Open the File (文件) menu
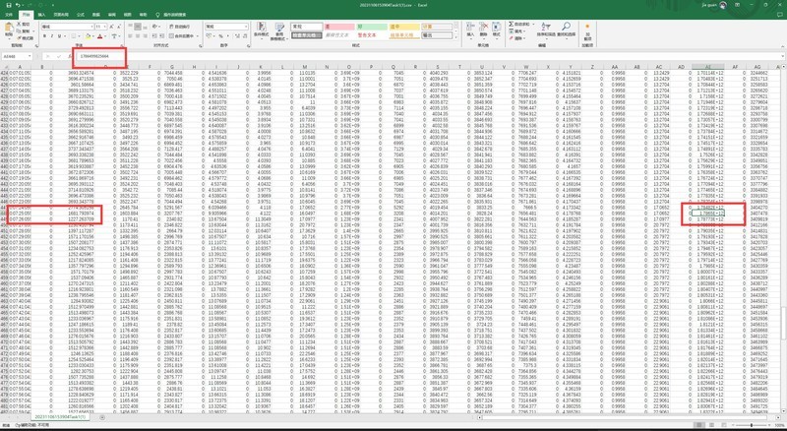 [x=9, y=16]
